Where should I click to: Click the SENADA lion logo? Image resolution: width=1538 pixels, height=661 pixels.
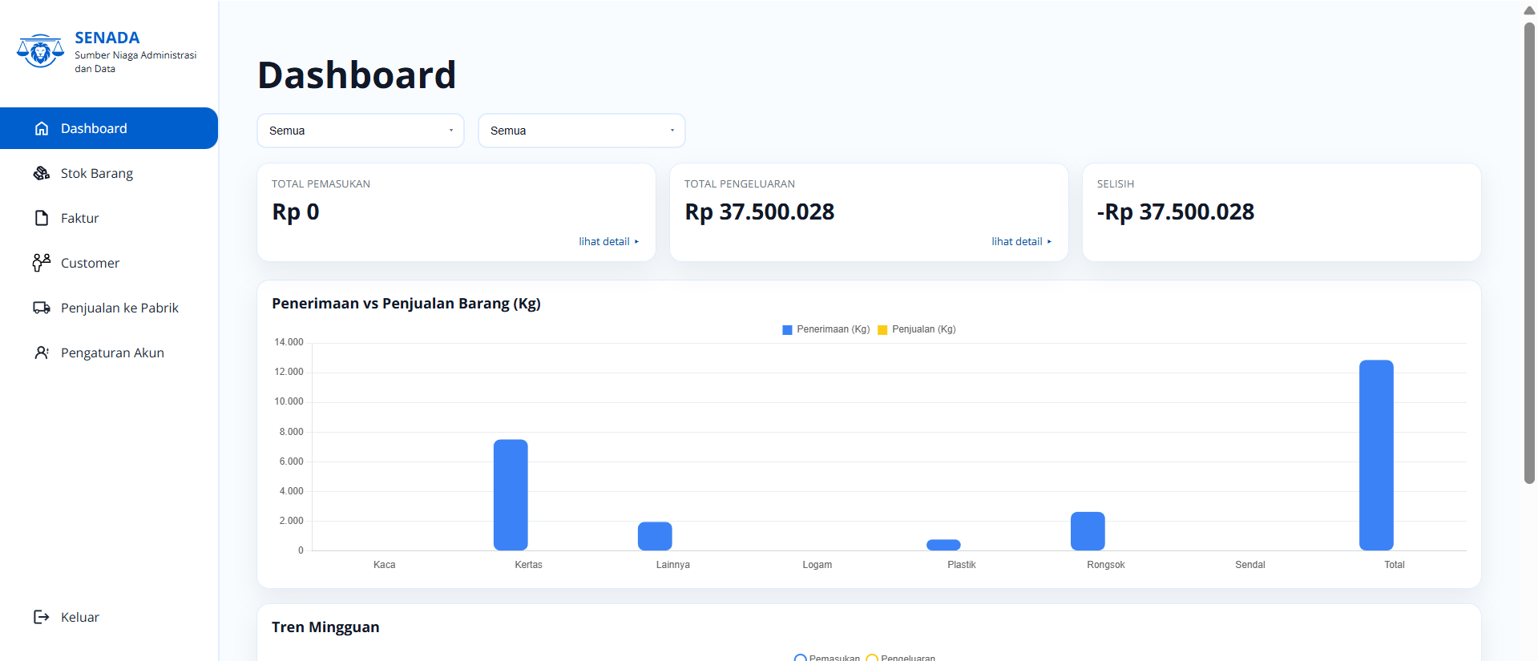40,51
